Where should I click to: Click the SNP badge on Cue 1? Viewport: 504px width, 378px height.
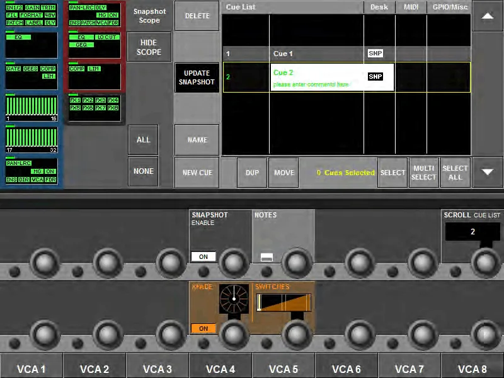tap(375, 54)
